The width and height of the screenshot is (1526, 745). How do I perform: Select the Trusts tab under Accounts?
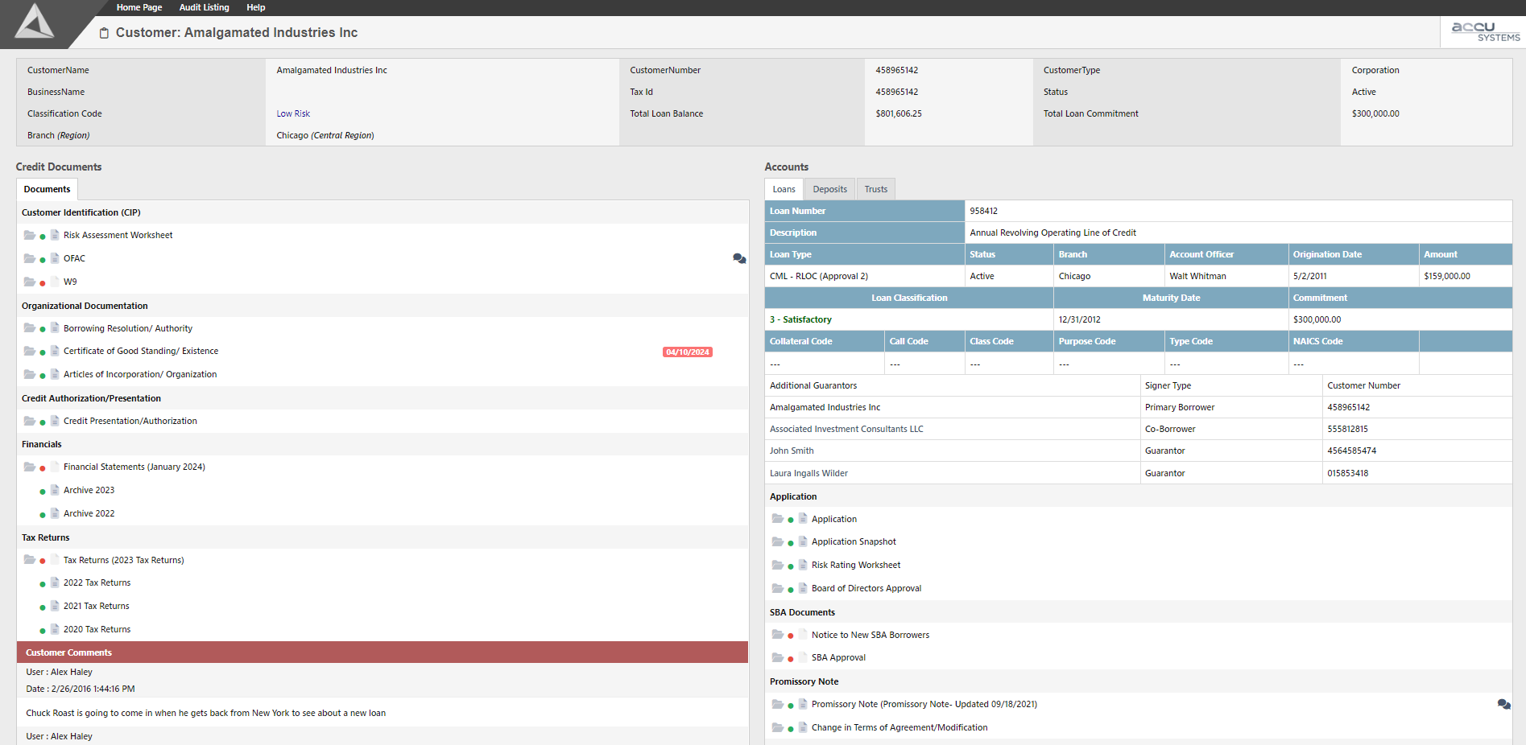875,189
